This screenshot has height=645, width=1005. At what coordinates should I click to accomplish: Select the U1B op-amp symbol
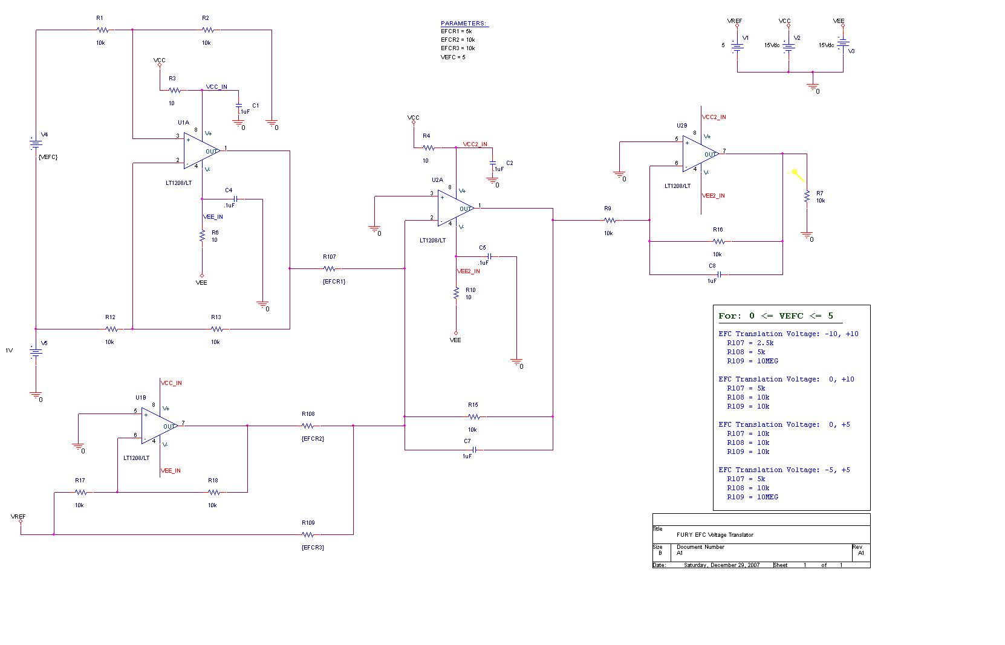click(x=159, y=426)
